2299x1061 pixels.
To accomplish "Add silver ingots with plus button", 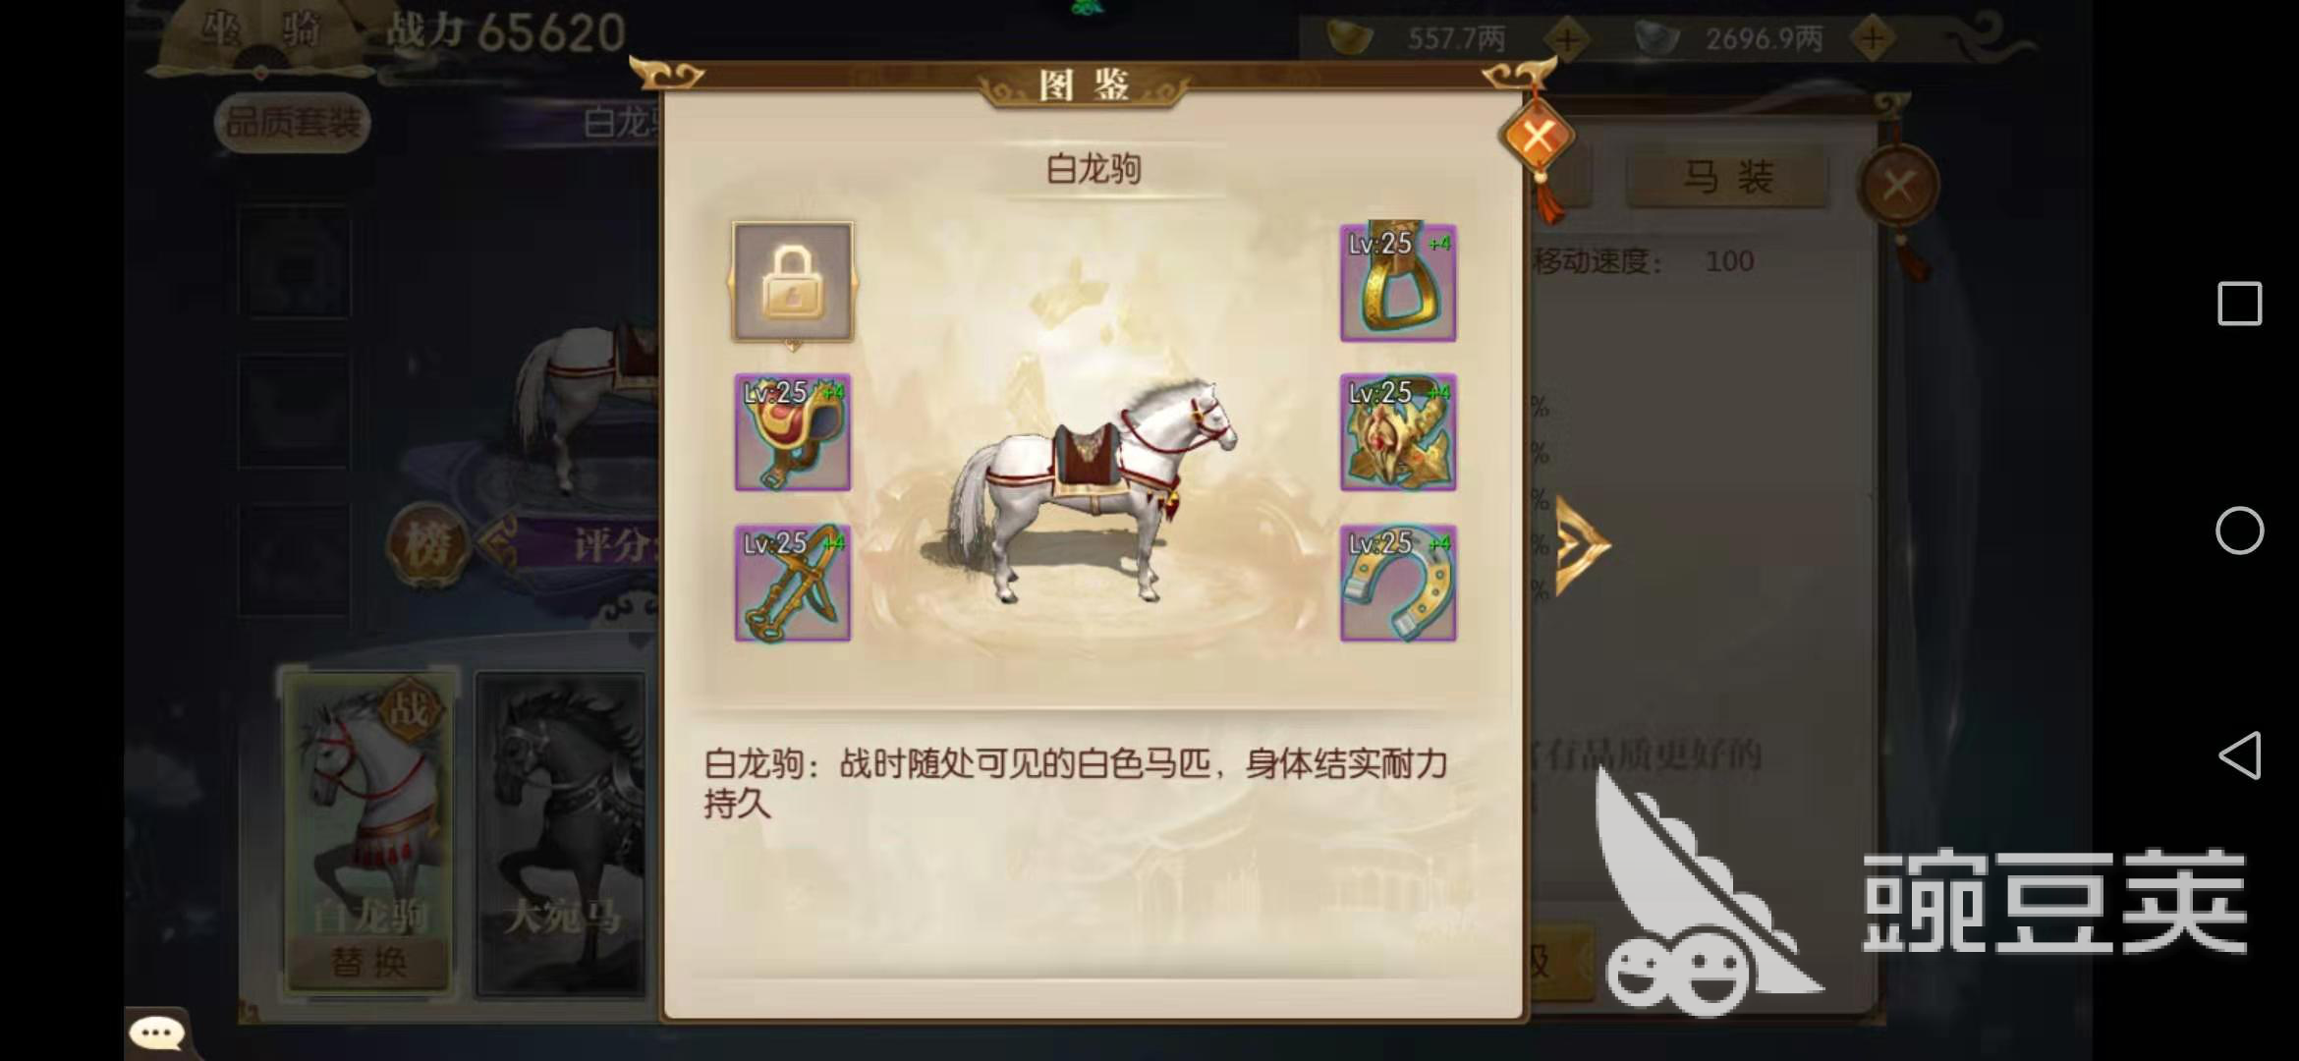I will coord(1873,39).
